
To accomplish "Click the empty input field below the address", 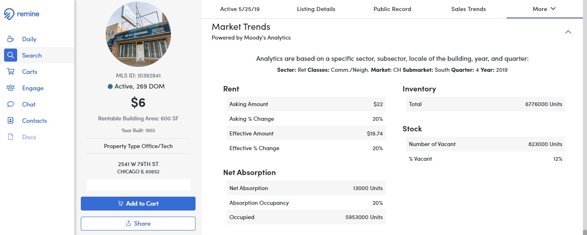I will pyautogui.click(x=138, y=185).
